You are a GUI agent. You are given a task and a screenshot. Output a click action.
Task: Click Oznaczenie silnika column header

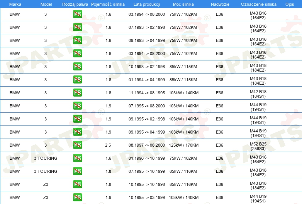(258, 4)
